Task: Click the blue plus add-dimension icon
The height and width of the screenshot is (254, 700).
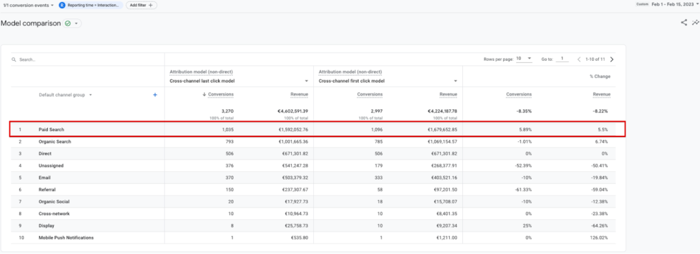Action: (x=155, y=95)
